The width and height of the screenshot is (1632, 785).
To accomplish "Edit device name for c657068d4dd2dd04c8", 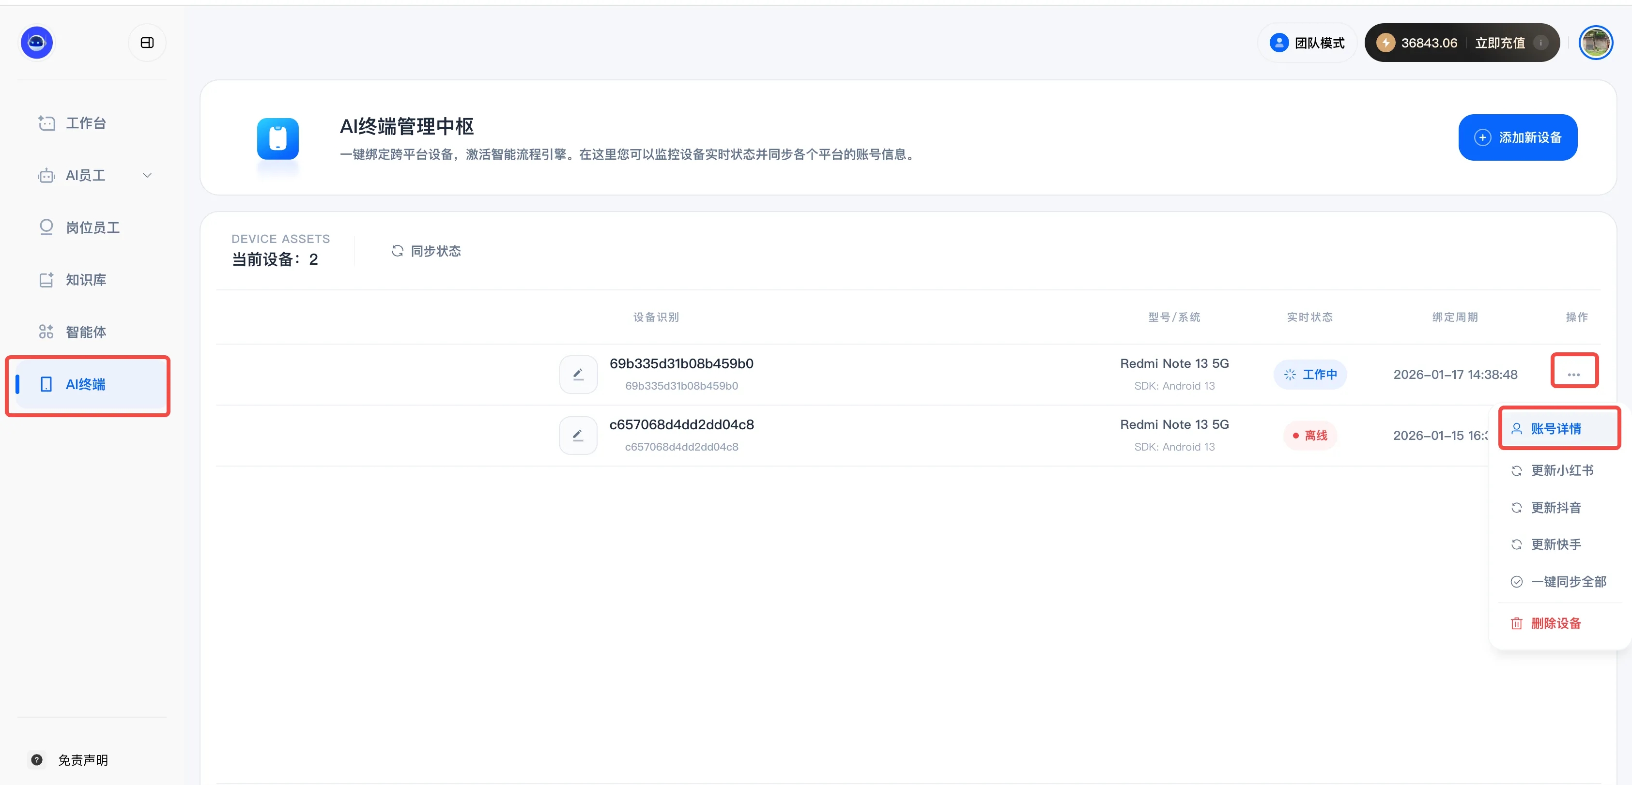I will [x=578, y=436].
